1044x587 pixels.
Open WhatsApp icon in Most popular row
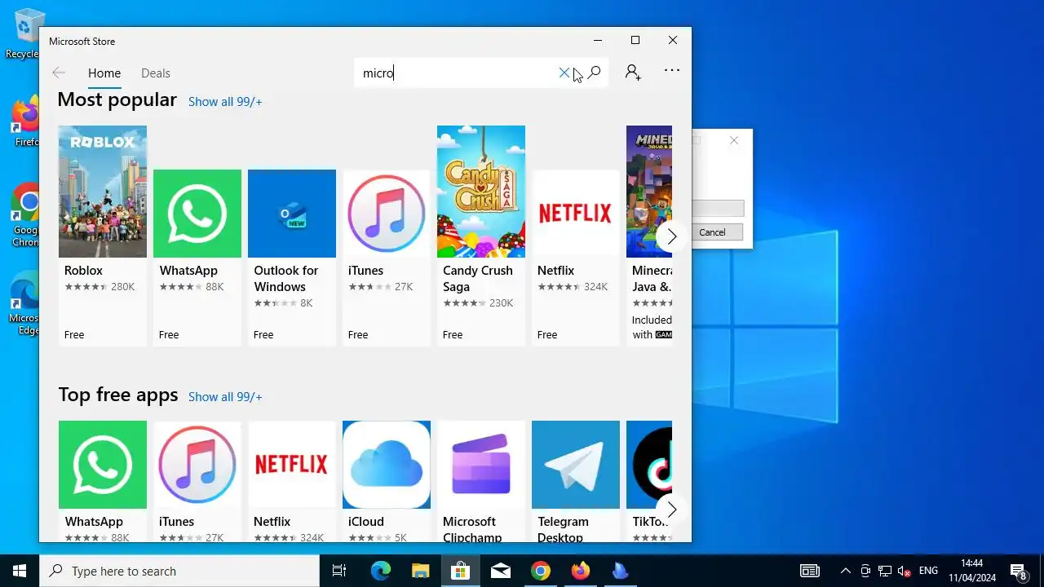tap(197, 214)
